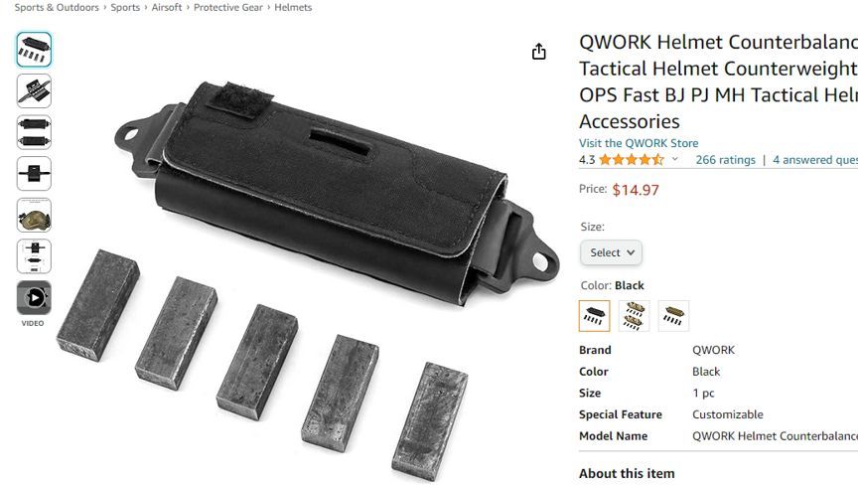
Task: Expand the star rating breakdown chevron
Action: click(675, 159)
